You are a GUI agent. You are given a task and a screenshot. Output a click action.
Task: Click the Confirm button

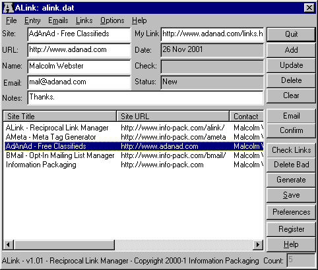[x=291, y=130]
